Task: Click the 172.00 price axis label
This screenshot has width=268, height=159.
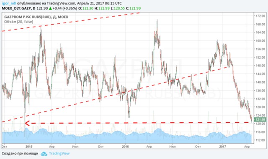Action: pos(260,16)
